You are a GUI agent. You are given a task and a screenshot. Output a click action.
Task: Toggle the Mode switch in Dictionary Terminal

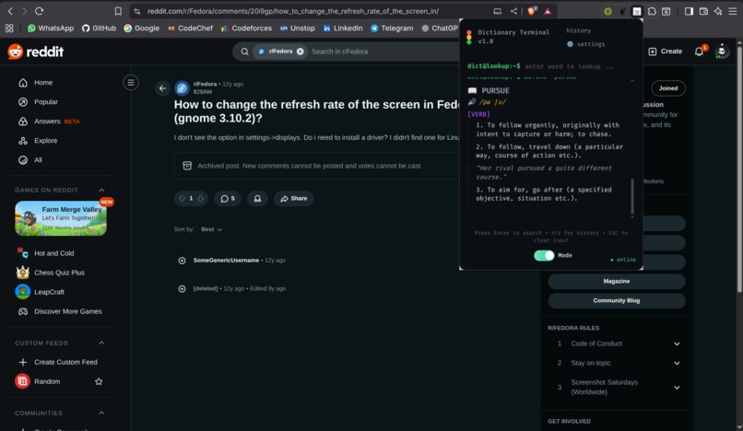click(544, 255)
